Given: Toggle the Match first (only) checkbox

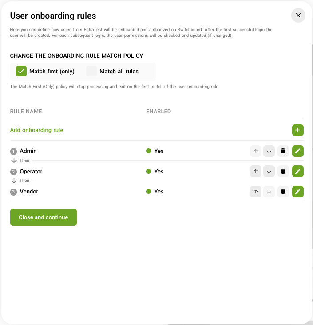Looking at the screenshot, I should tap(21, 71).
